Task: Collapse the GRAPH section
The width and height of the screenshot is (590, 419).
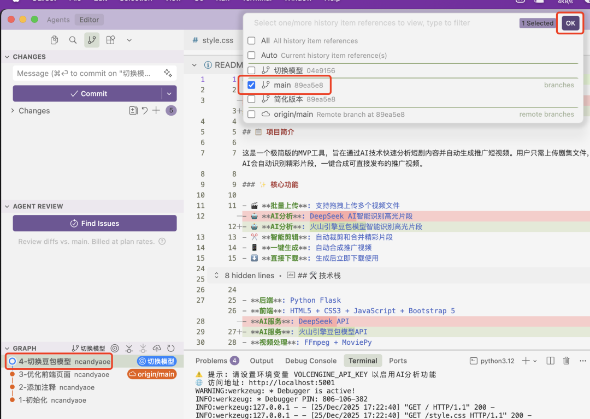Action: point(8,348)
